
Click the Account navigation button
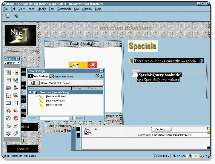point(22,149)
